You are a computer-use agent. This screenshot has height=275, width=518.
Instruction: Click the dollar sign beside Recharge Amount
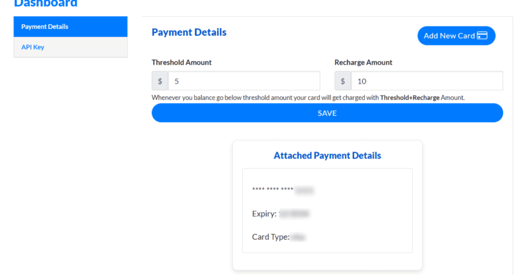343,81
